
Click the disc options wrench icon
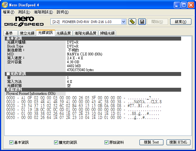tap(132, 21)
